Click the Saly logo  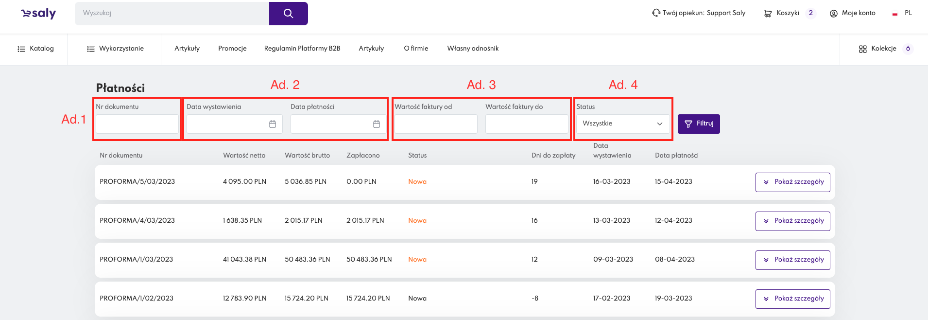(38, 14)
